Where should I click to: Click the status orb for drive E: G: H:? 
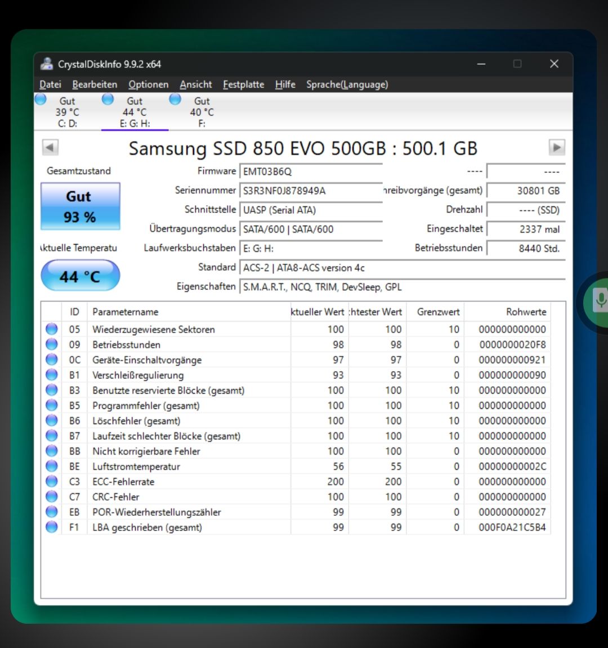click(x=108, y=99)
